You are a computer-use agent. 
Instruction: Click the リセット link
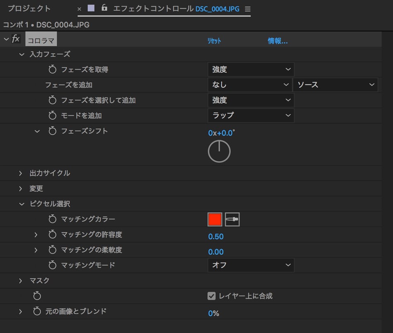pyautogui.click(x=214, y=40)
